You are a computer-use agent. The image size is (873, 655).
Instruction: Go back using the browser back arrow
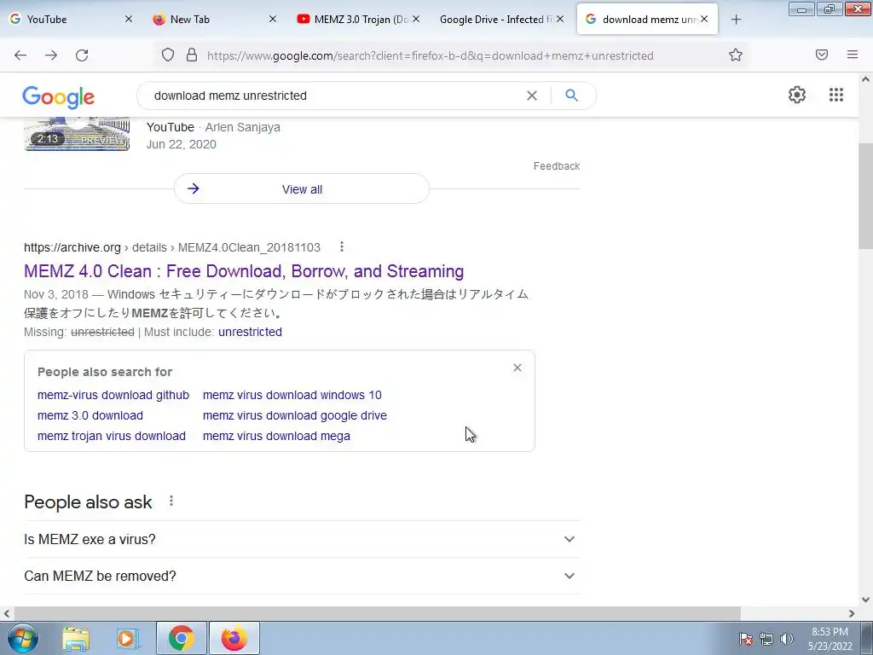tap(20, 55)
